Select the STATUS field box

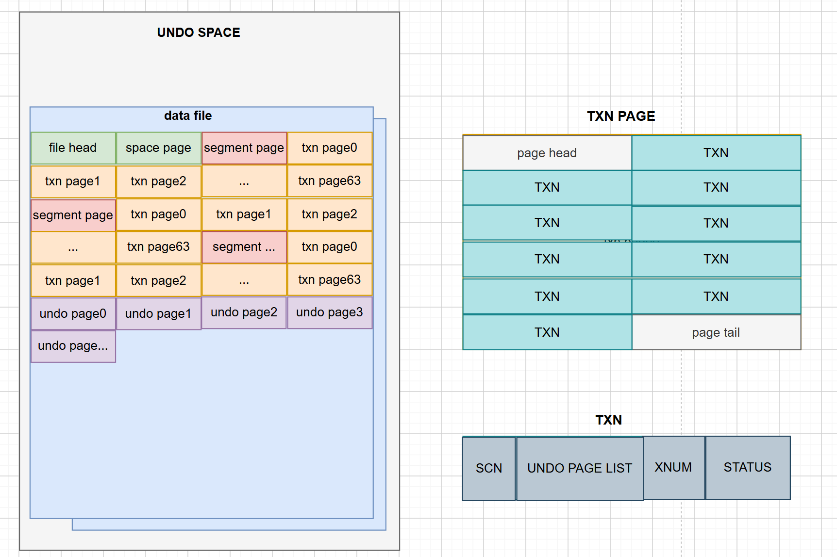tap(748, 467)
